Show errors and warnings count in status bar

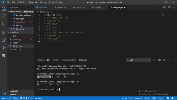(25, 98)
